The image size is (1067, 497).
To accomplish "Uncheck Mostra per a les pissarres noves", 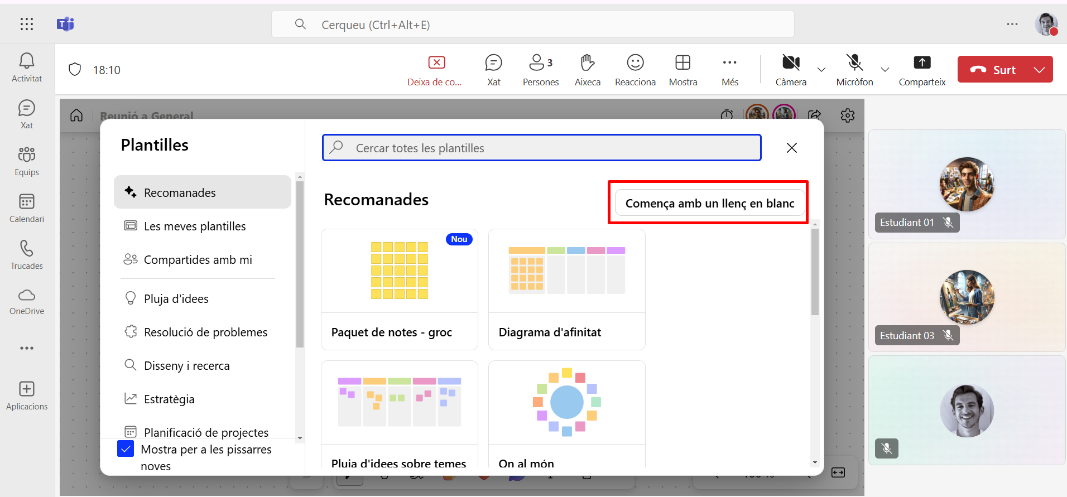I will 126,449.
